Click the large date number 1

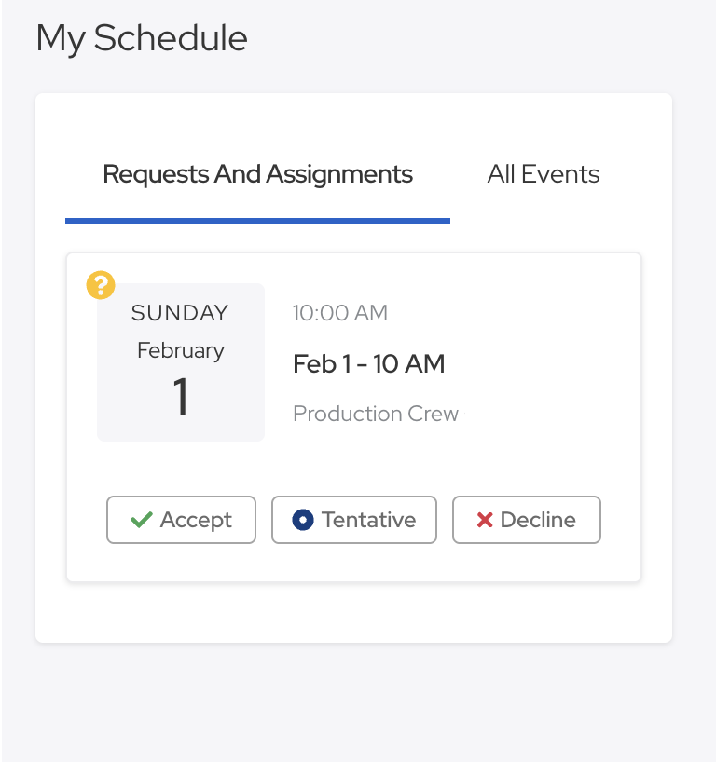[181, 397]
